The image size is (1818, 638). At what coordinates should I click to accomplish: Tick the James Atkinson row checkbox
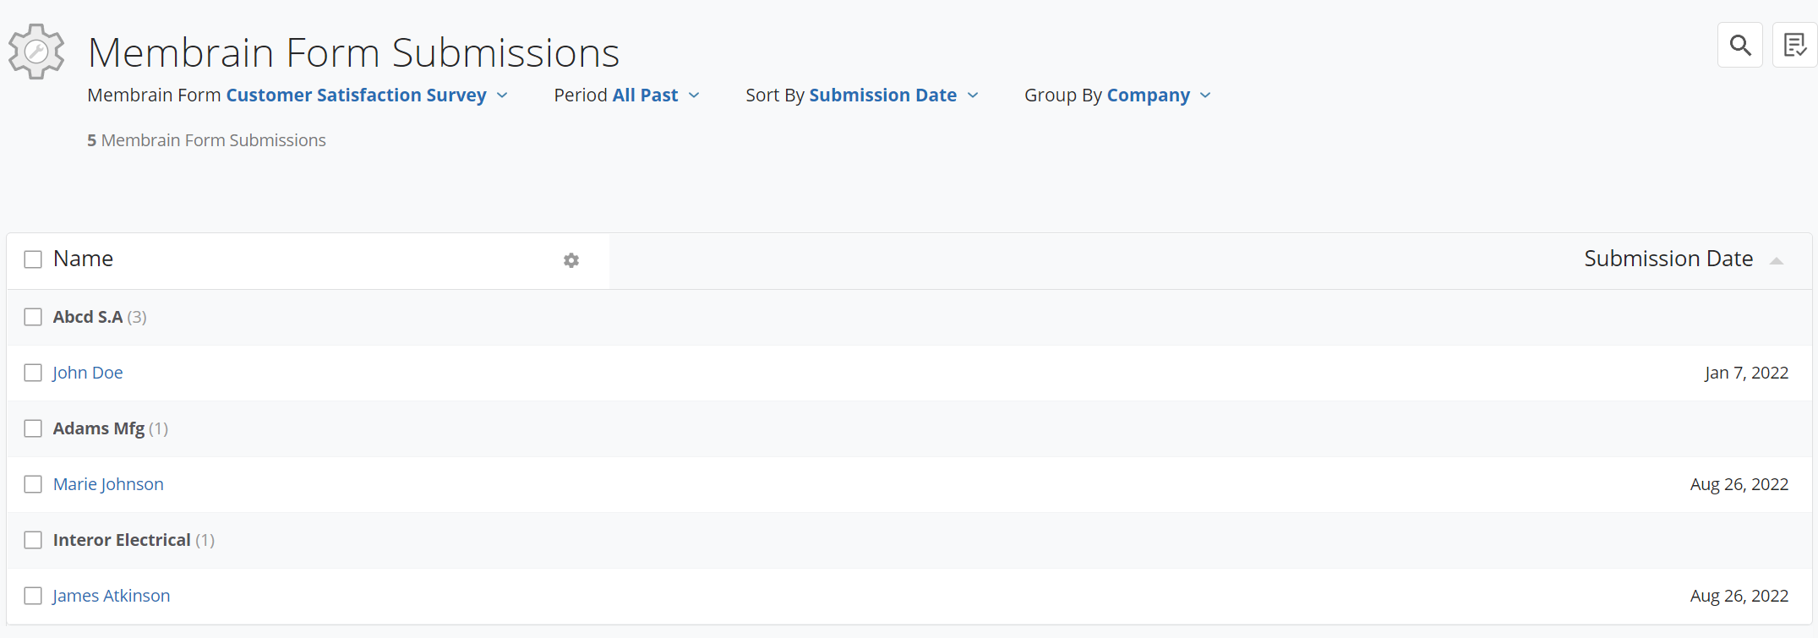pyautogui.click(x=33, y=596)
